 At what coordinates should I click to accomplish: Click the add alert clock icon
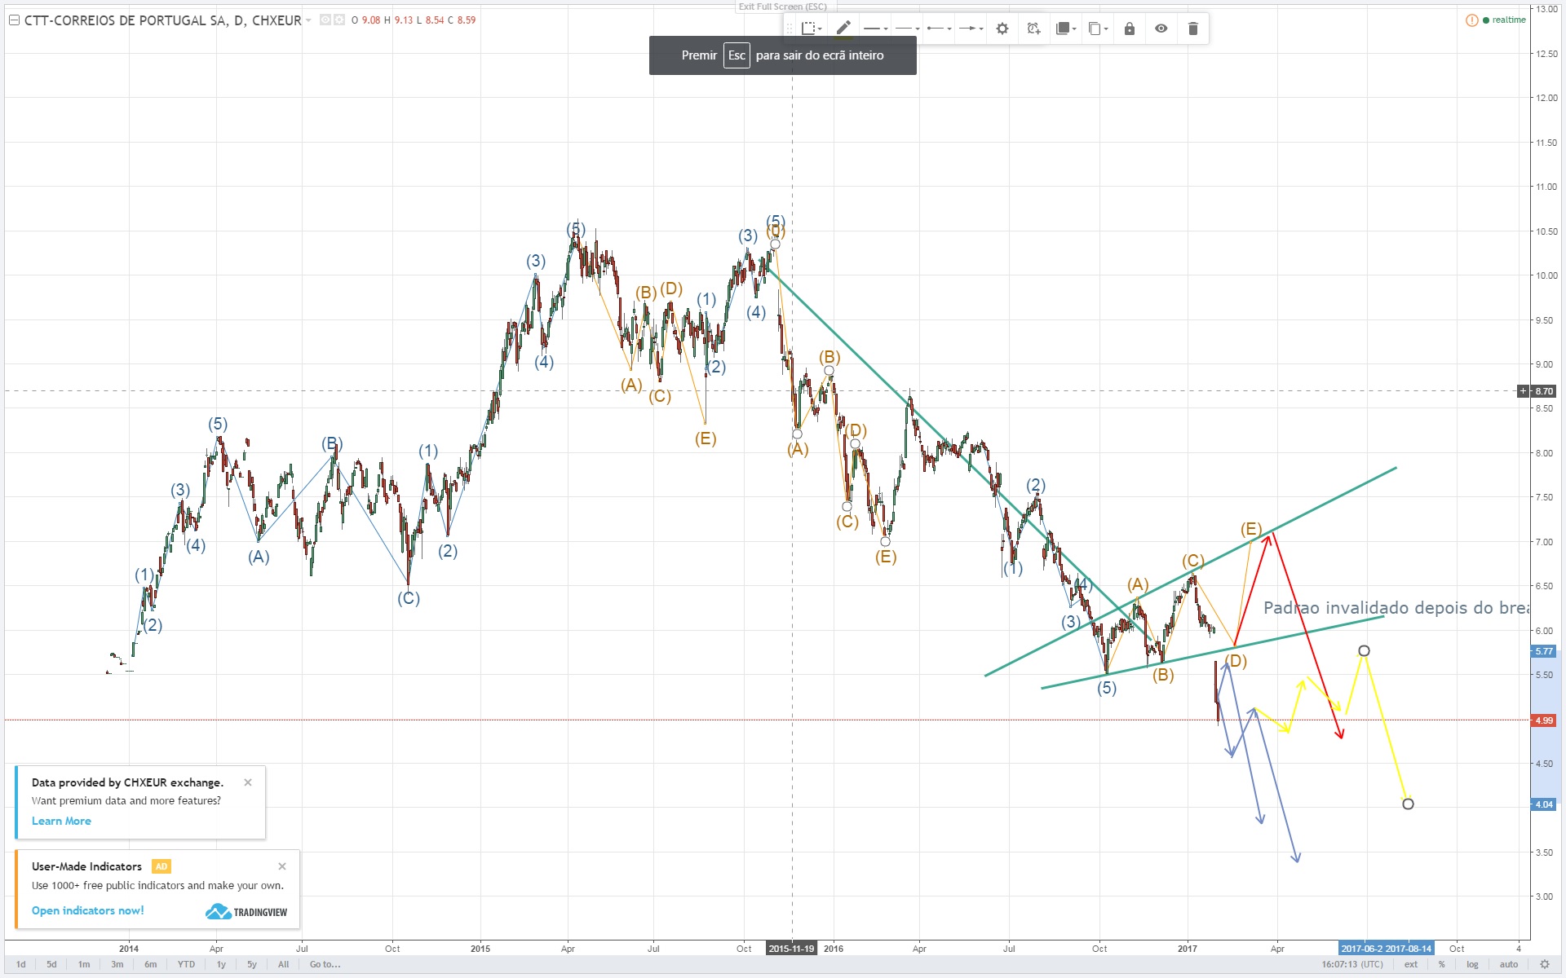point(1033,29)
